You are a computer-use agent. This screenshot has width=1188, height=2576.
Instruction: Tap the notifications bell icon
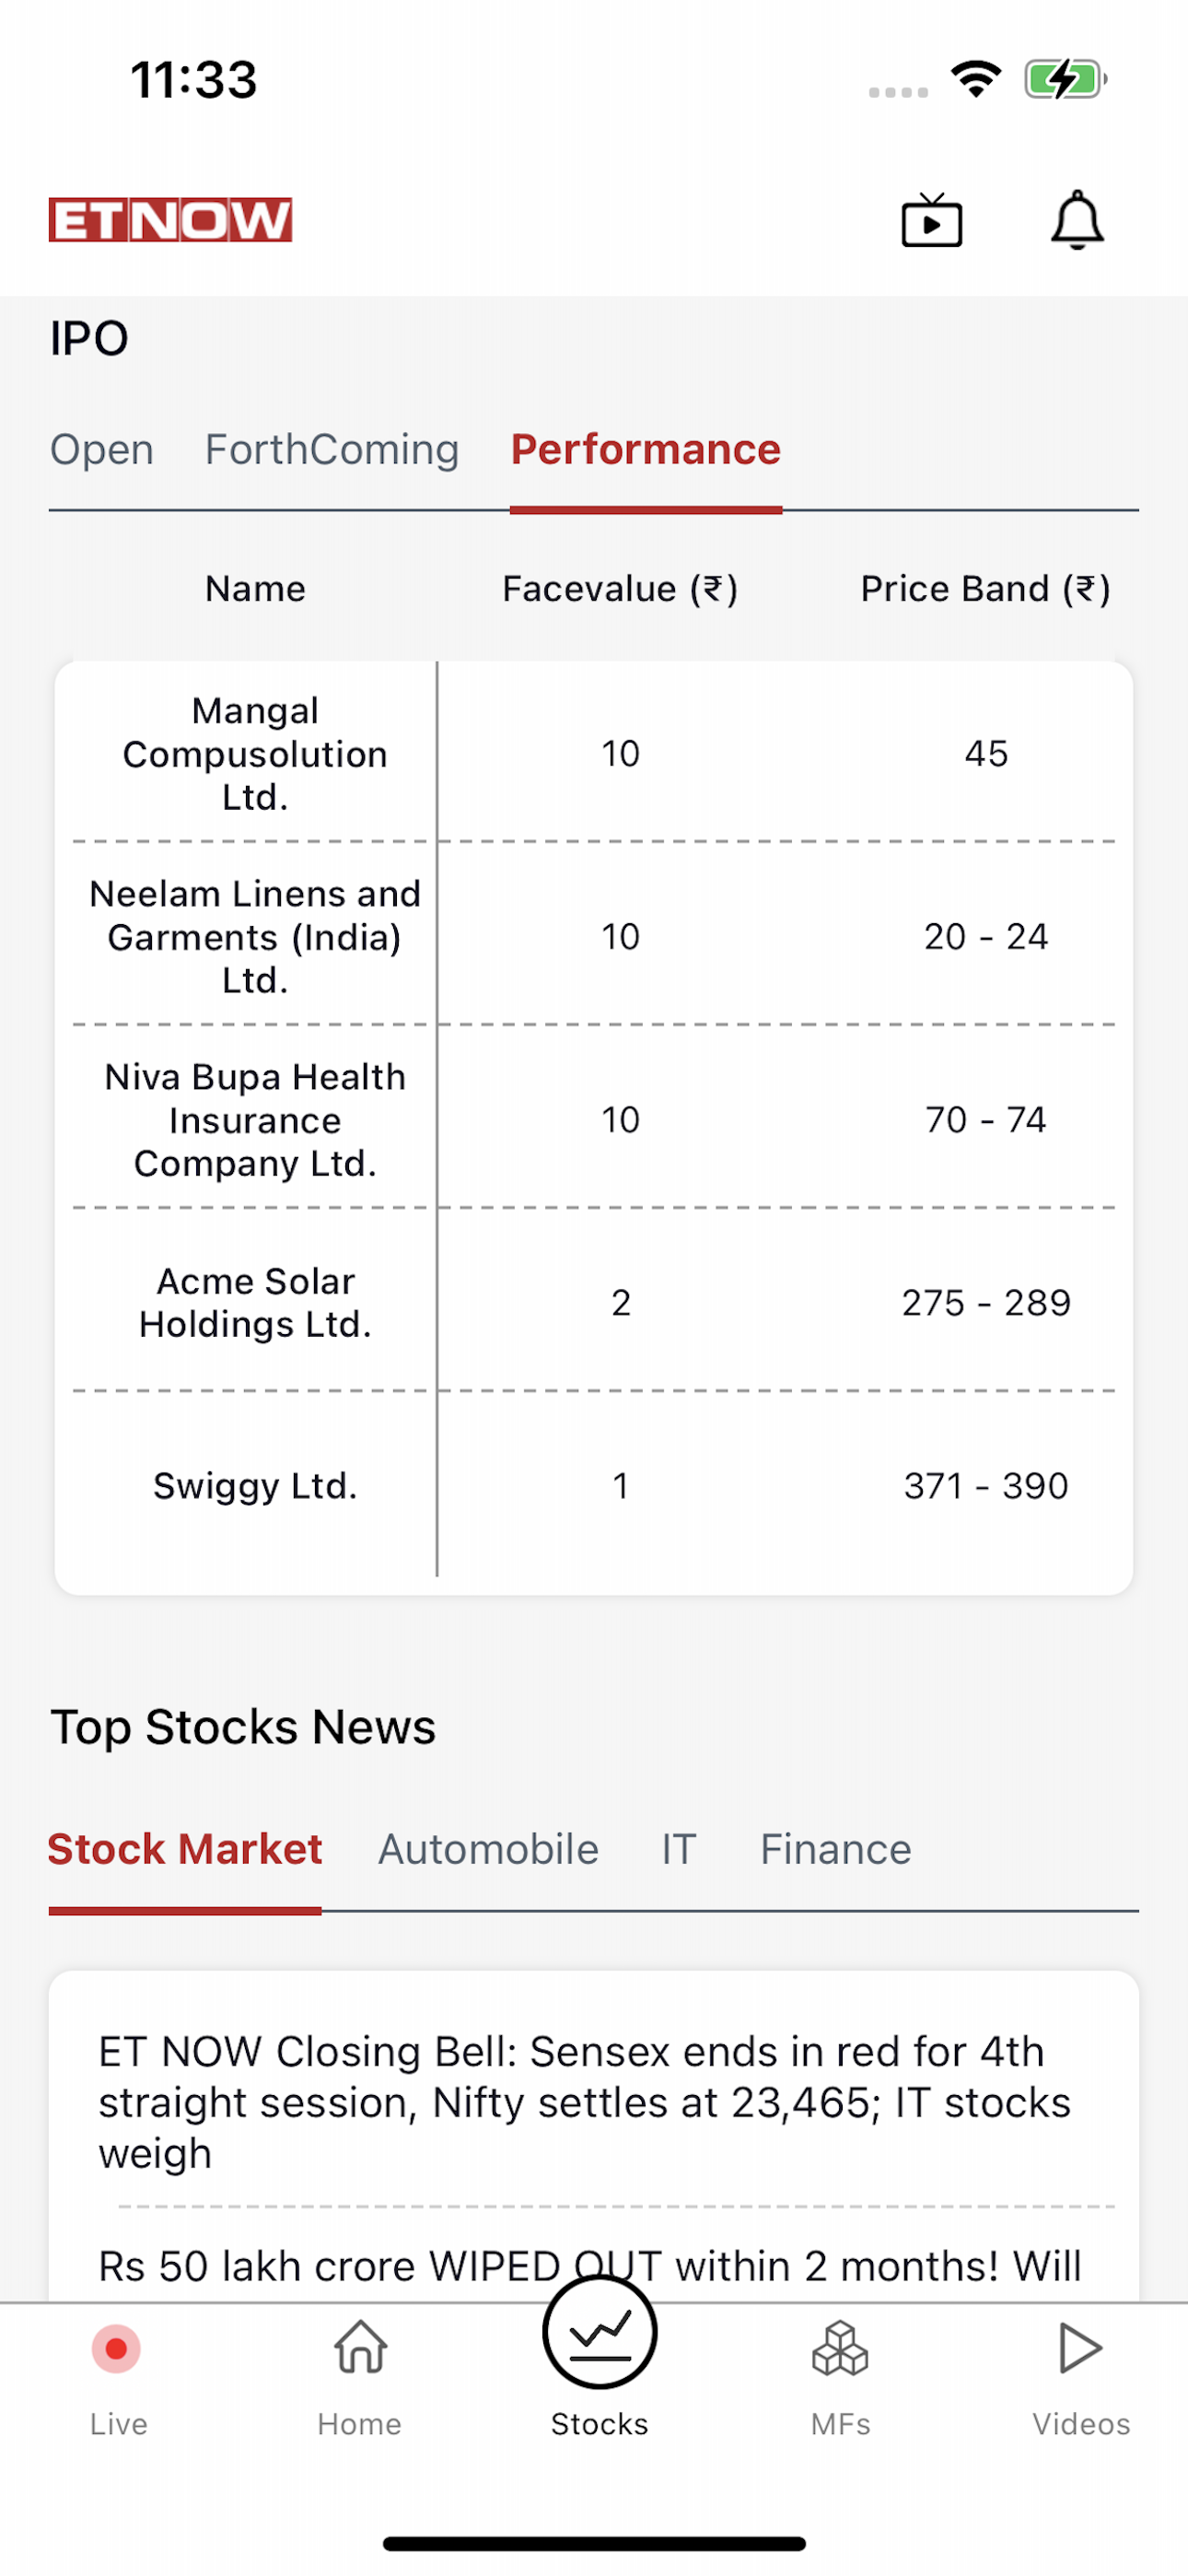1077,220
